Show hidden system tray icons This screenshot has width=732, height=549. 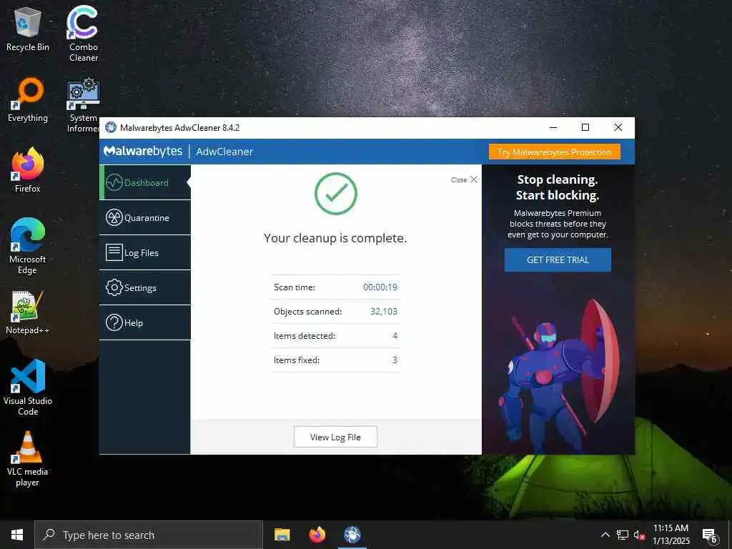click(605, 535)
